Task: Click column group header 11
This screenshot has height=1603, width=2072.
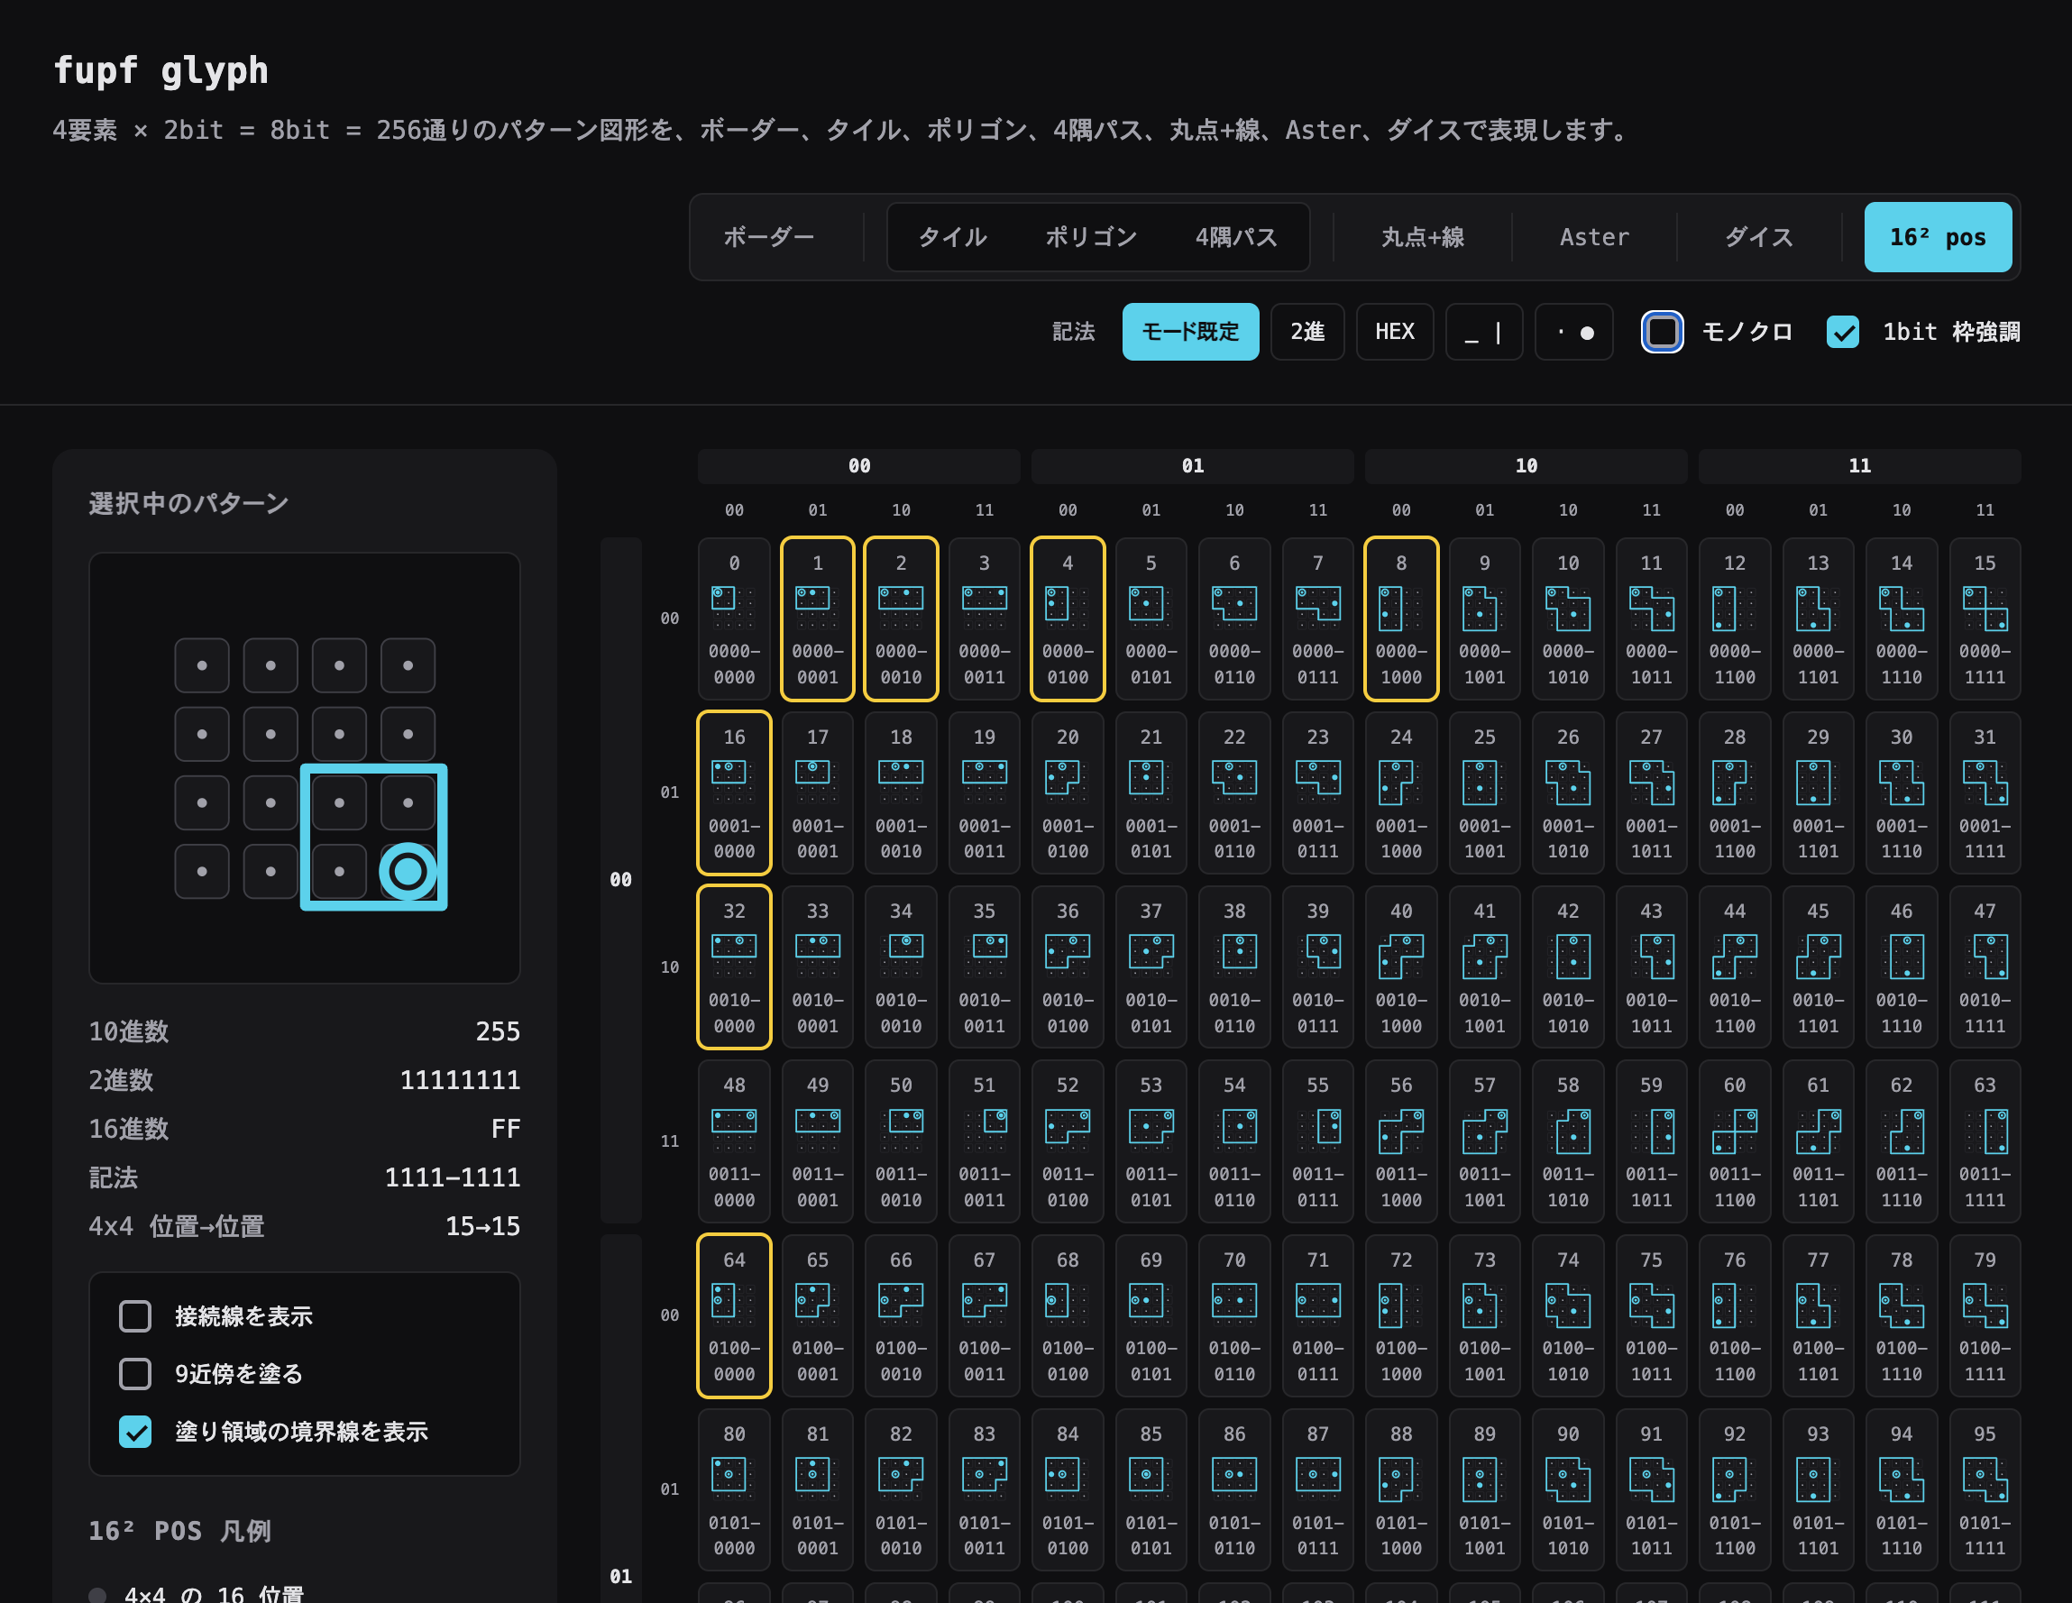Action: pos(1859,466)
